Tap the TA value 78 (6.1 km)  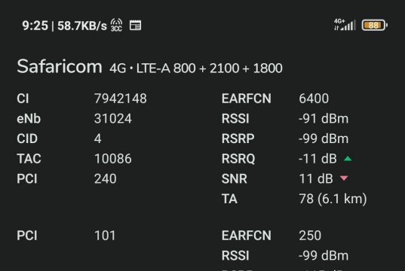coord(333,199)
